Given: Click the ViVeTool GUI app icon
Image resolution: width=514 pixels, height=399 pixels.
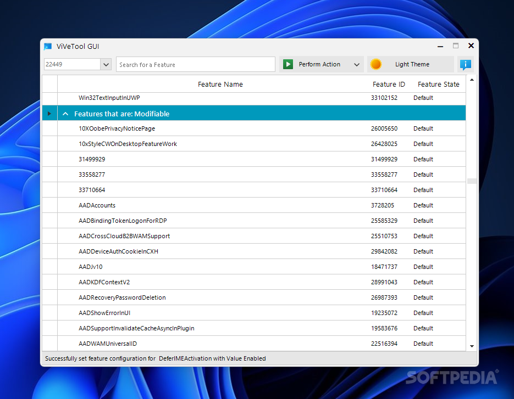Looking at the screenshot, I should click(x=48, y=47).
